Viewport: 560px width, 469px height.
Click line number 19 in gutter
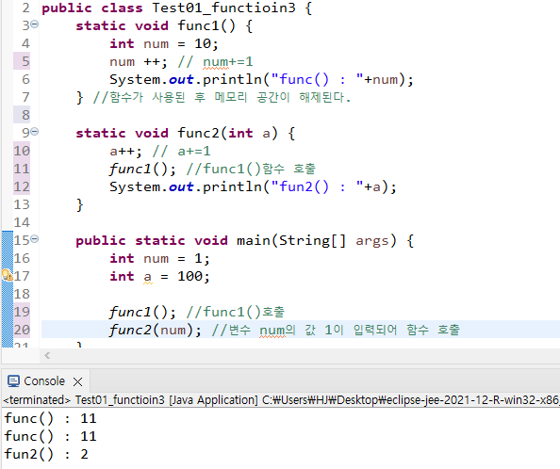22,312
